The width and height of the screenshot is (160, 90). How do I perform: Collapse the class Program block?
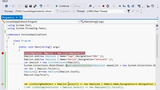point(7,41)
